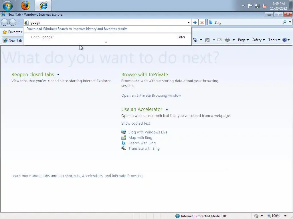Viewport: 293px width, 219px height.
Task: Launch Firefox from the taskbar
Action: pos(25,5)
